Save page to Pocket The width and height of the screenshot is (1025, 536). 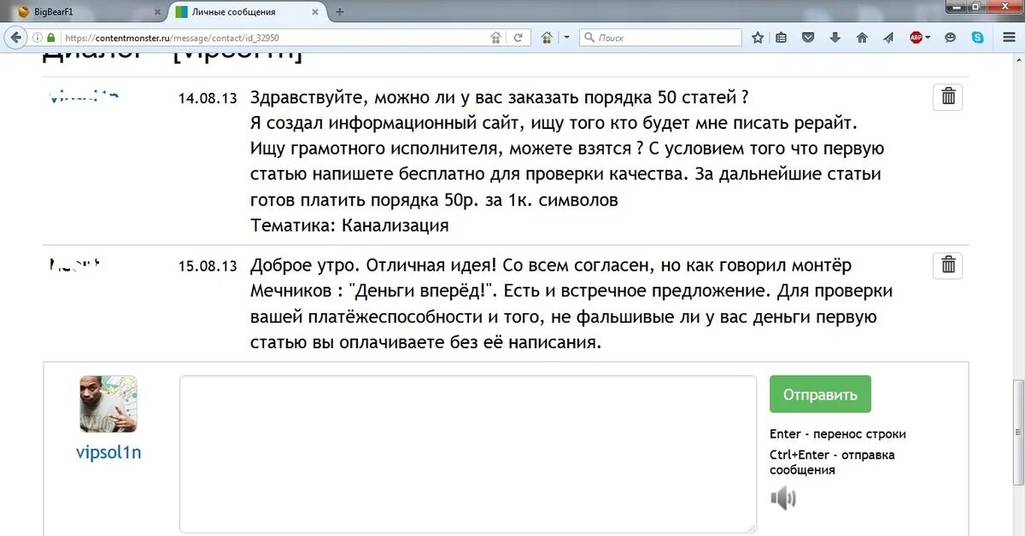point(807,37)
